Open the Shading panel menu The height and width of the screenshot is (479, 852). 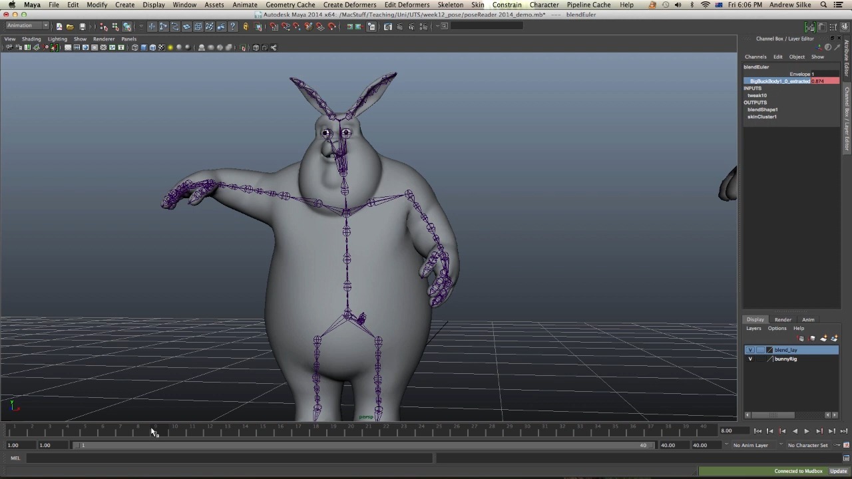31,39
